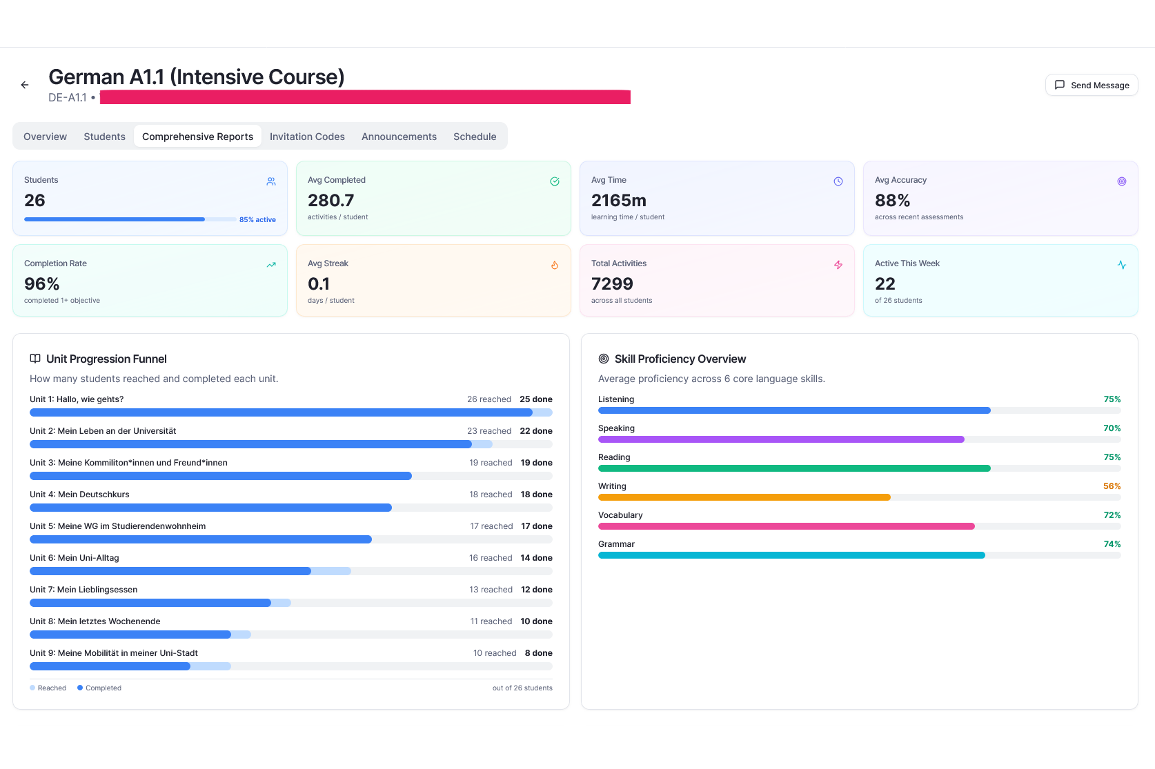
Task: Click the DE-A1.1 course code
Action: [x=68, y=98]
